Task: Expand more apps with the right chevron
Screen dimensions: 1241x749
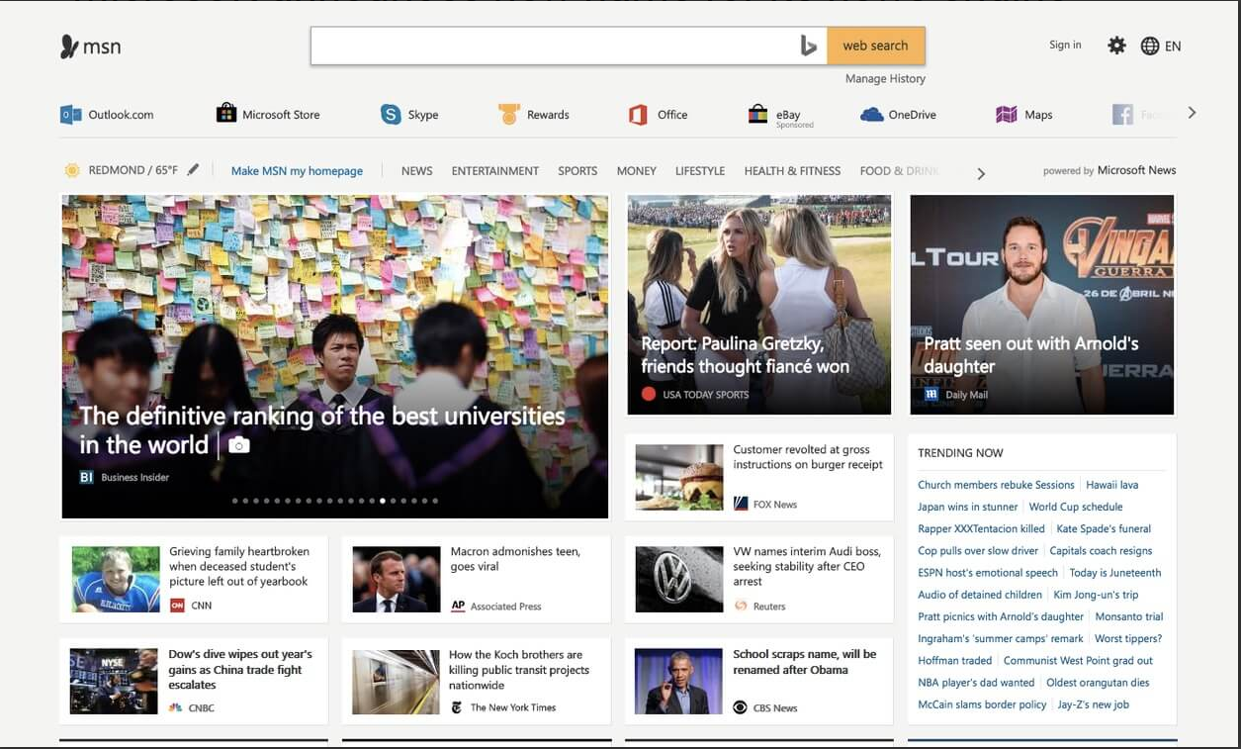Action: tap(1192, 113)
